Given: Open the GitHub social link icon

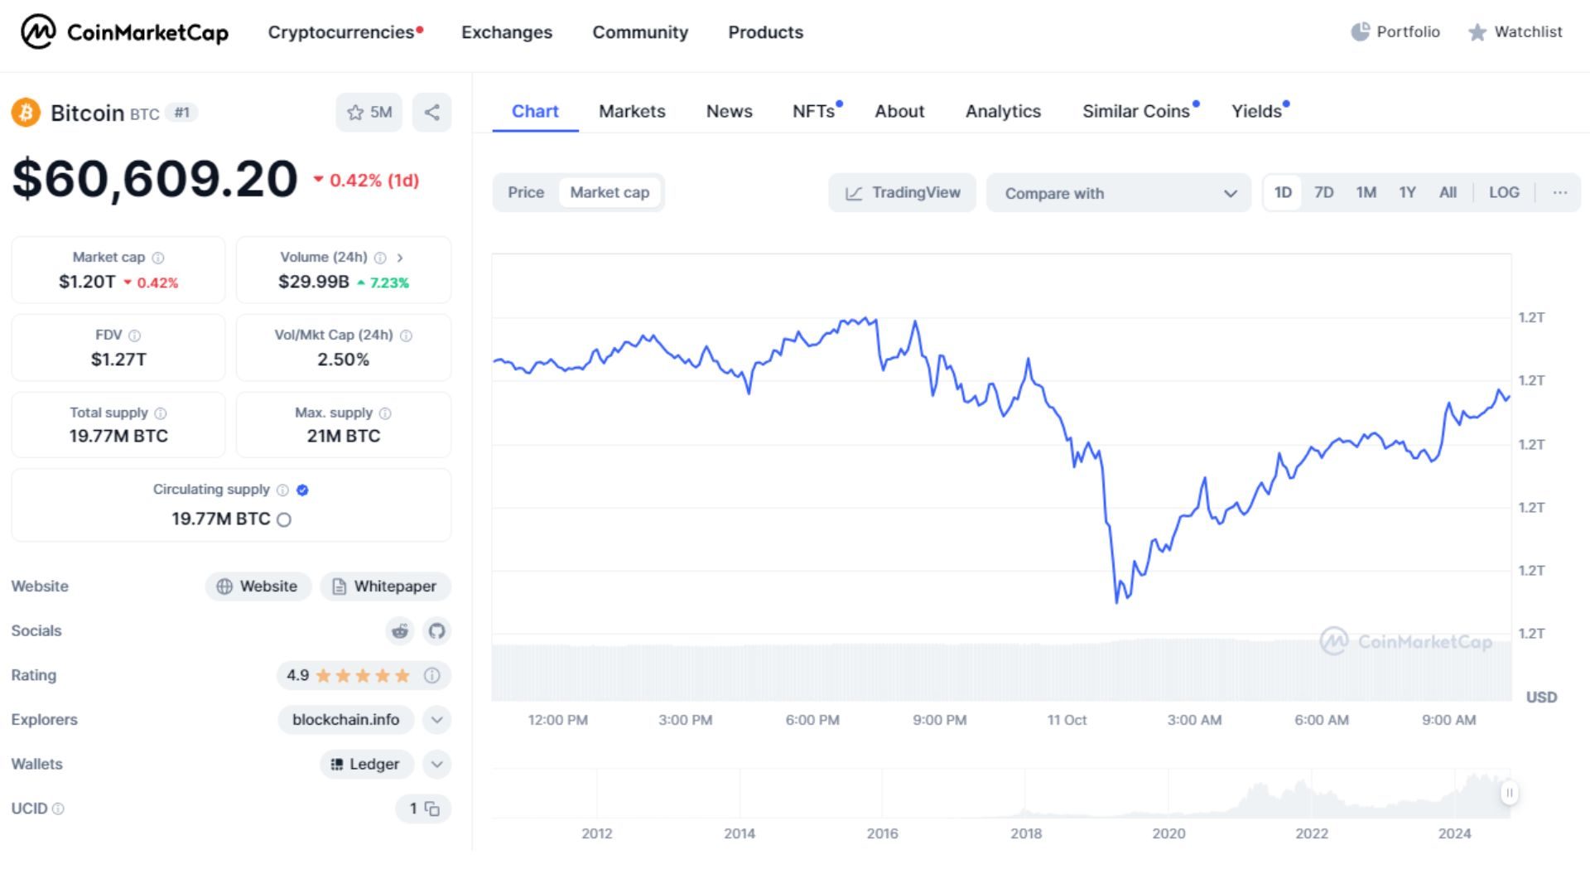Looking at the screenshot, I should tap(436, 631).
